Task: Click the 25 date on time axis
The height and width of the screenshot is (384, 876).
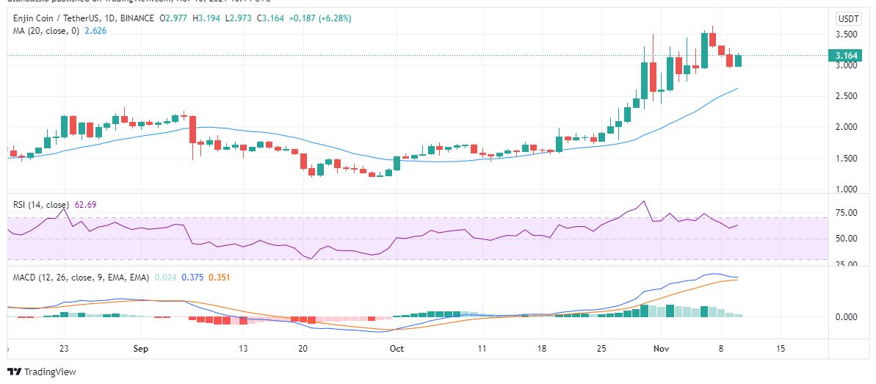Action: tap(601, 348)
